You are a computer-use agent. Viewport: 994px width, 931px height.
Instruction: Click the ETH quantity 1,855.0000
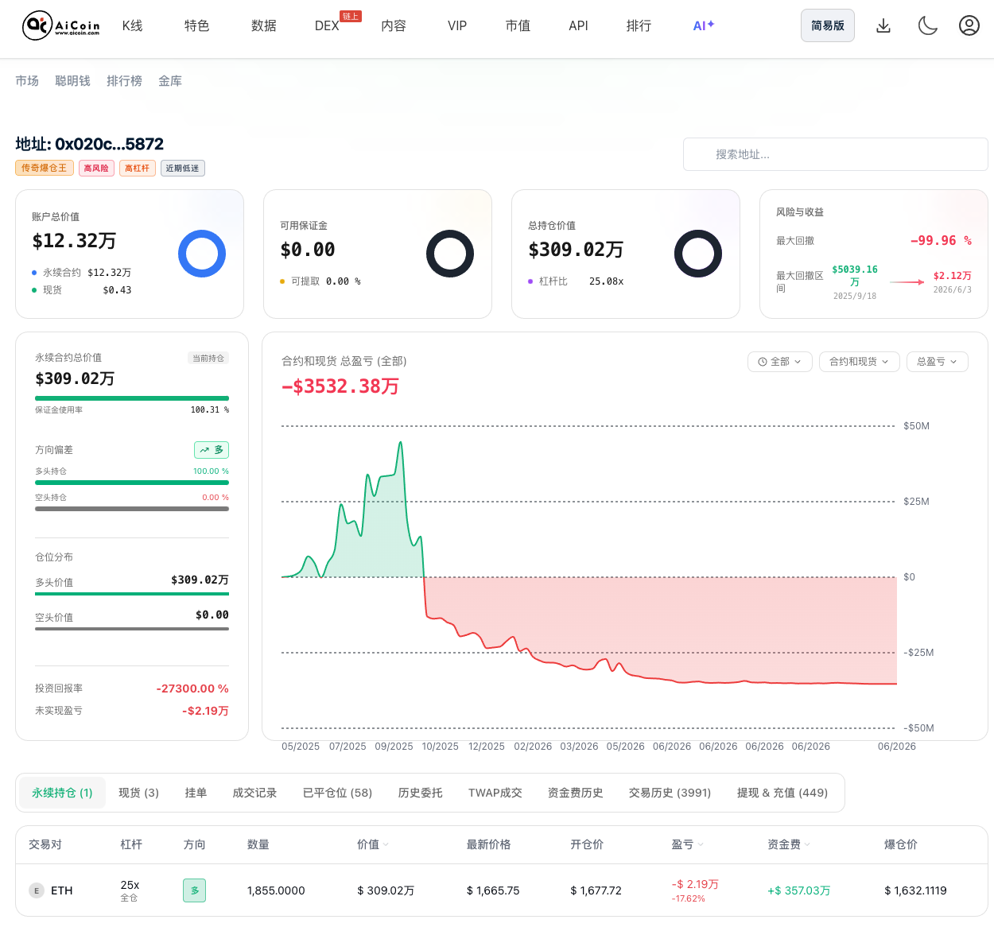tap(276, 890)
